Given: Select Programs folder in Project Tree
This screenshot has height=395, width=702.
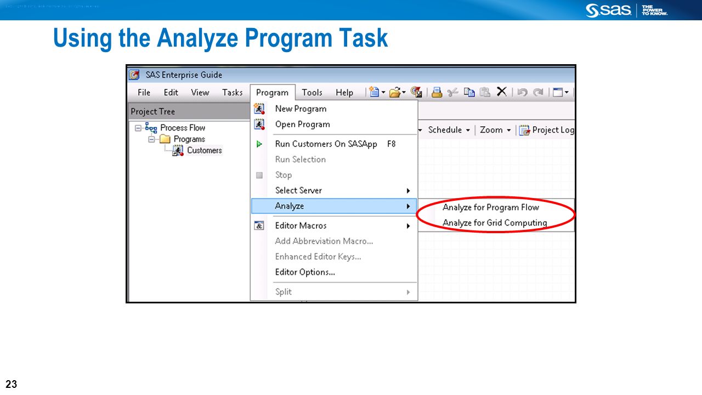Looking at the screenshot, I should coord(189,139).
